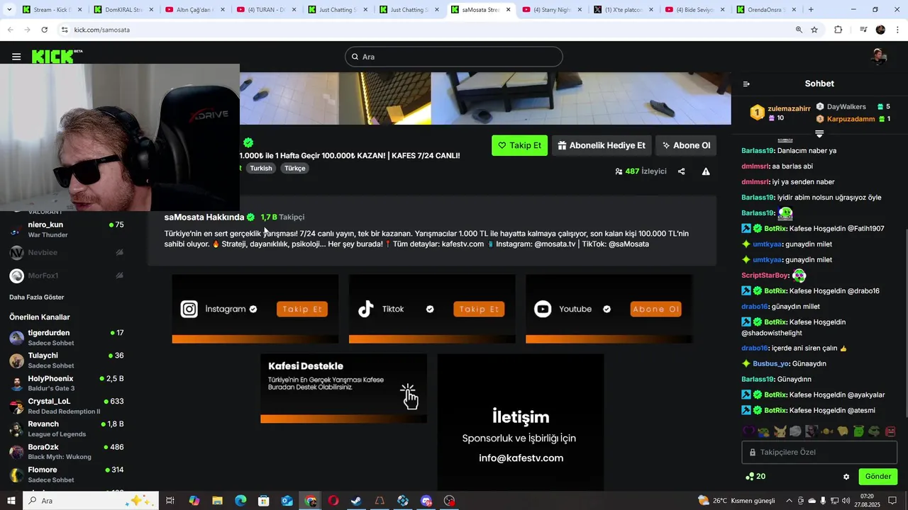Open Flomore recommended channel
Image resolution: width=908 pixels, height=510 pixels.
(x=66, y=475)
